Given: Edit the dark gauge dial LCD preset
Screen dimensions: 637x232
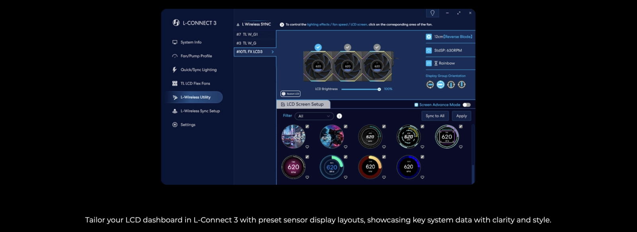Looking at the screenshot, I should pos(384,126).
